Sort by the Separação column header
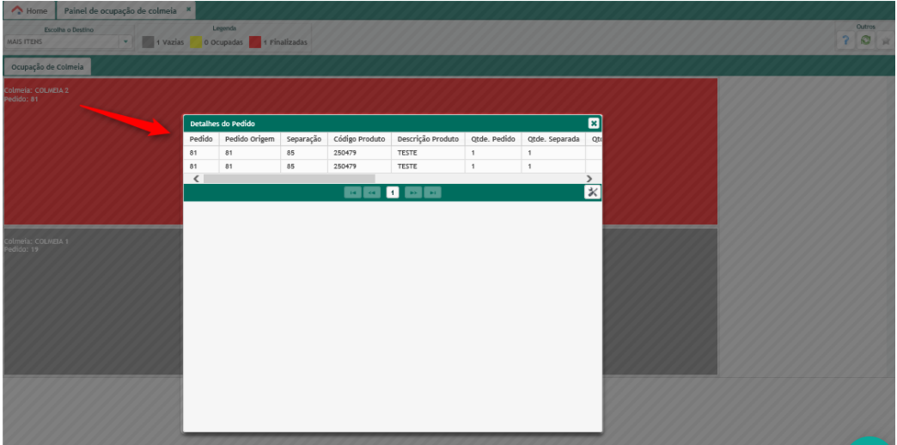 304,139
